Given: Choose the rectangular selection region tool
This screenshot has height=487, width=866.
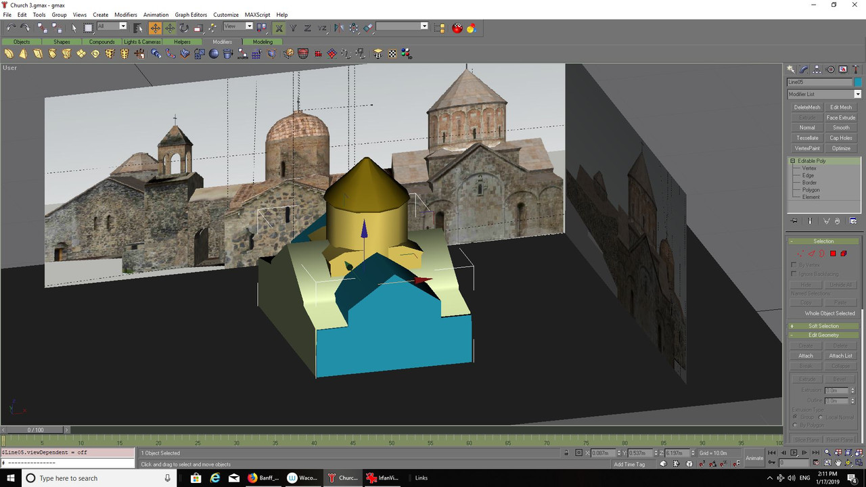Looking at the screenshot, I should pyautogui.click(x=89, y=28).
